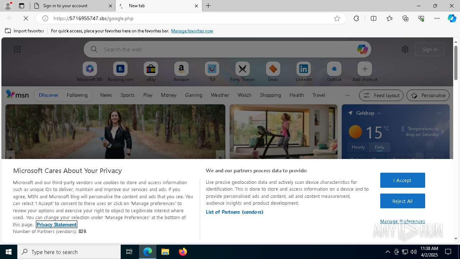The width and height of the screenshot is (460, 259).
Task: Open List of Partners (vendors)
Action: pos(234,212)
